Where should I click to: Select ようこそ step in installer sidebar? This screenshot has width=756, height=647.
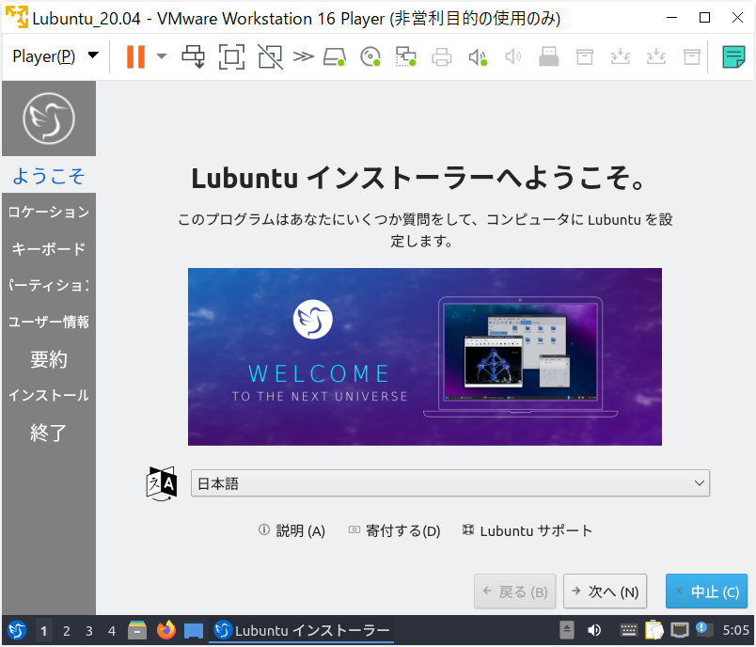pos(49,176)
